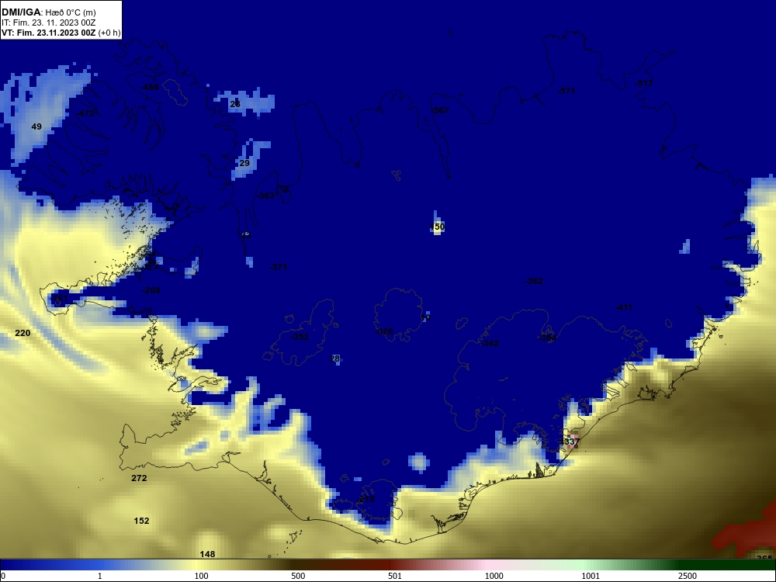Click the legend label 100

tap(202, 576)
